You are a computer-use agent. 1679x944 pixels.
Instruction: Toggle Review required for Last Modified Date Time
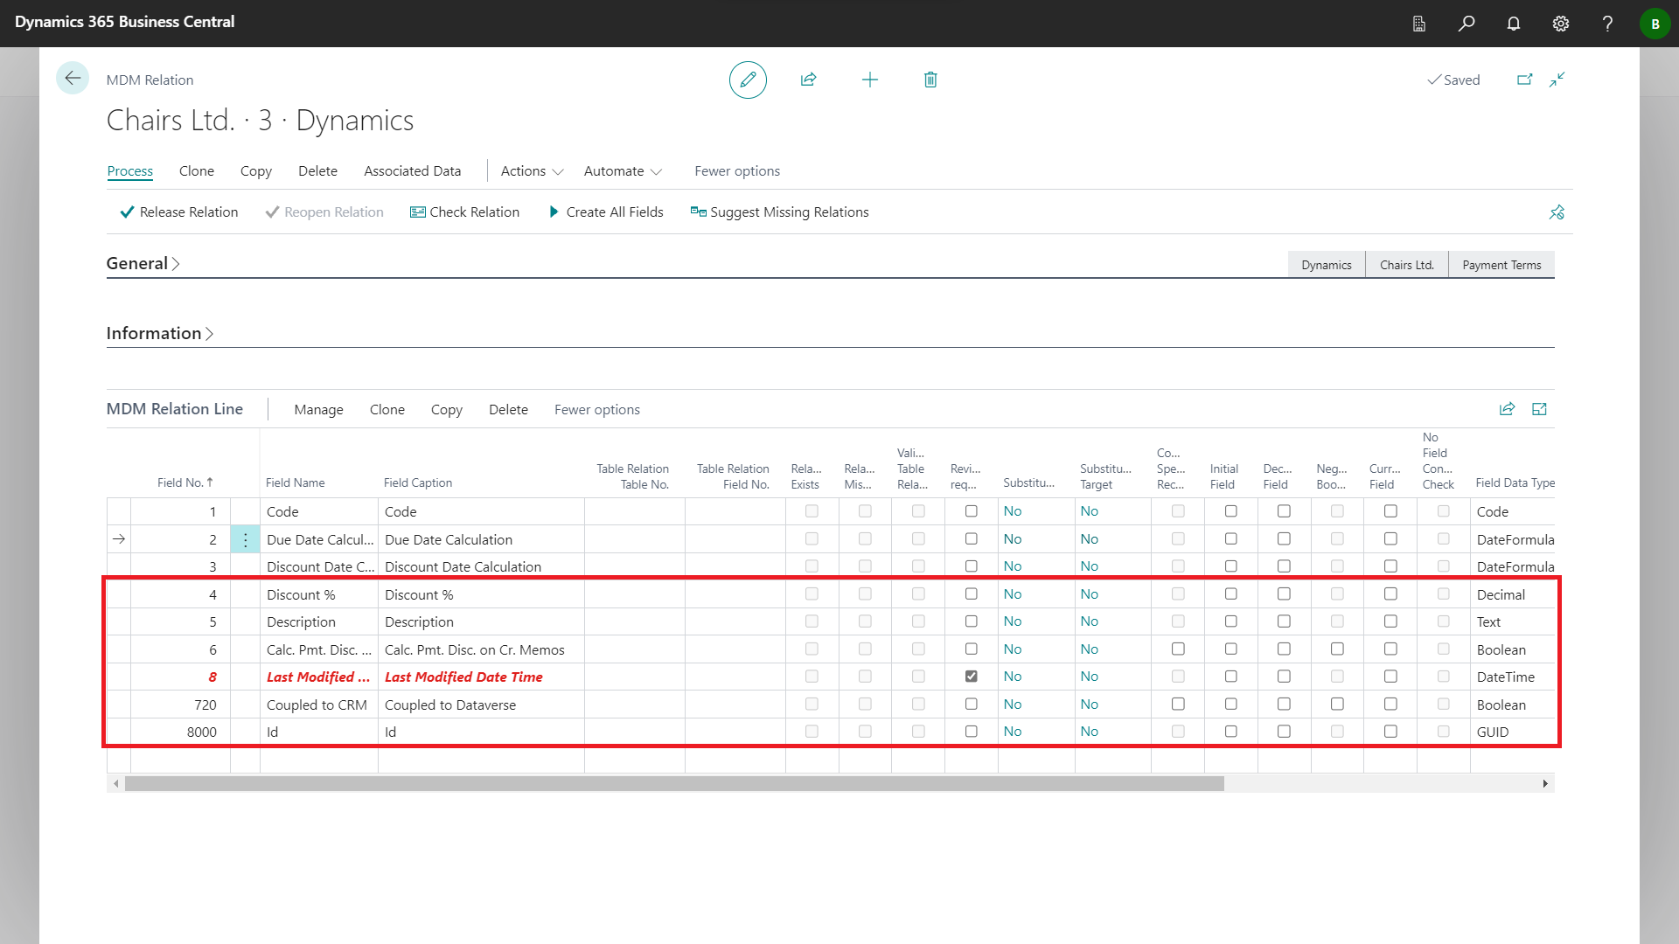tap(971, 677)
